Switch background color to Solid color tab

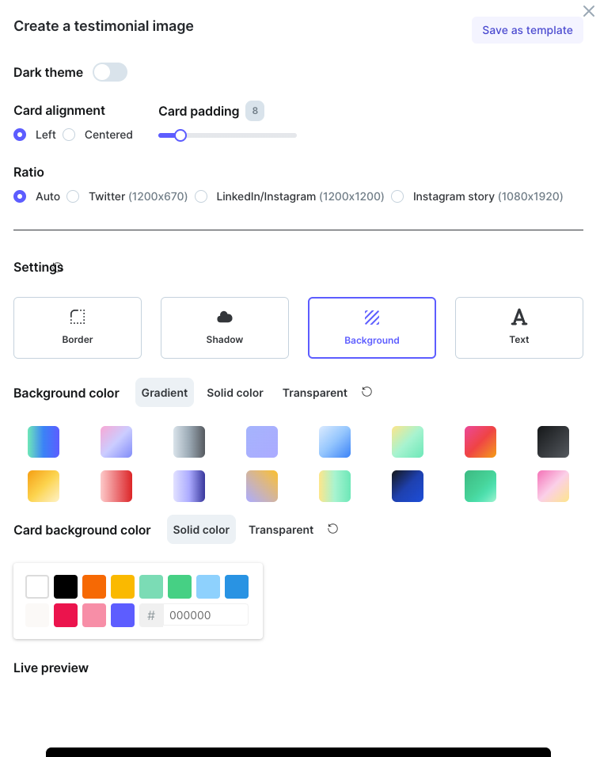click(235, 393)
